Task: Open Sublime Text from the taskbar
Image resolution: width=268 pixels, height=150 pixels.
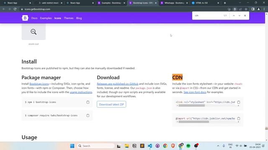Action: 142,146
